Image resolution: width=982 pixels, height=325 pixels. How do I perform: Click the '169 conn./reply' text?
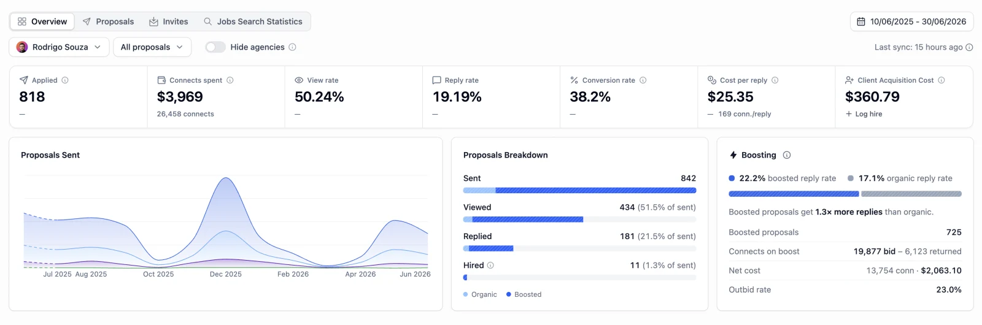[744, 114]
